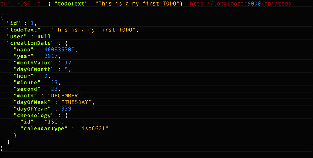Click the "iso8601" calendarType value
The image size is (313, 158).
pyautogui.click(x=93, y=129)
